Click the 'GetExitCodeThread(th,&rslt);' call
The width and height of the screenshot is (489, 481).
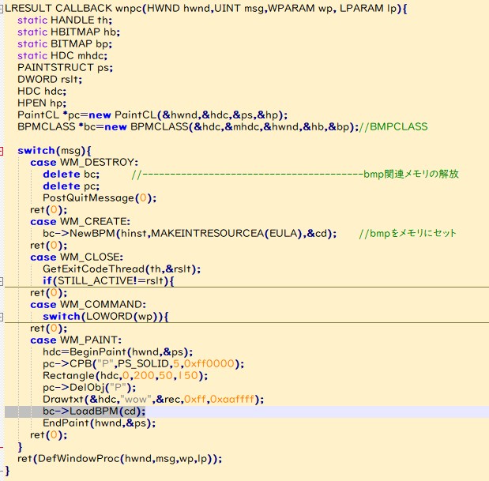[x=122, y=269]
